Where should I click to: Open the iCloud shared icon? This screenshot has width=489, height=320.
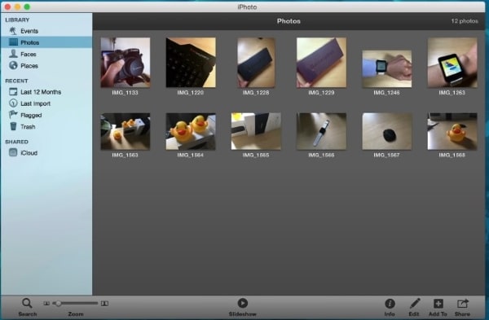(13, 152)
